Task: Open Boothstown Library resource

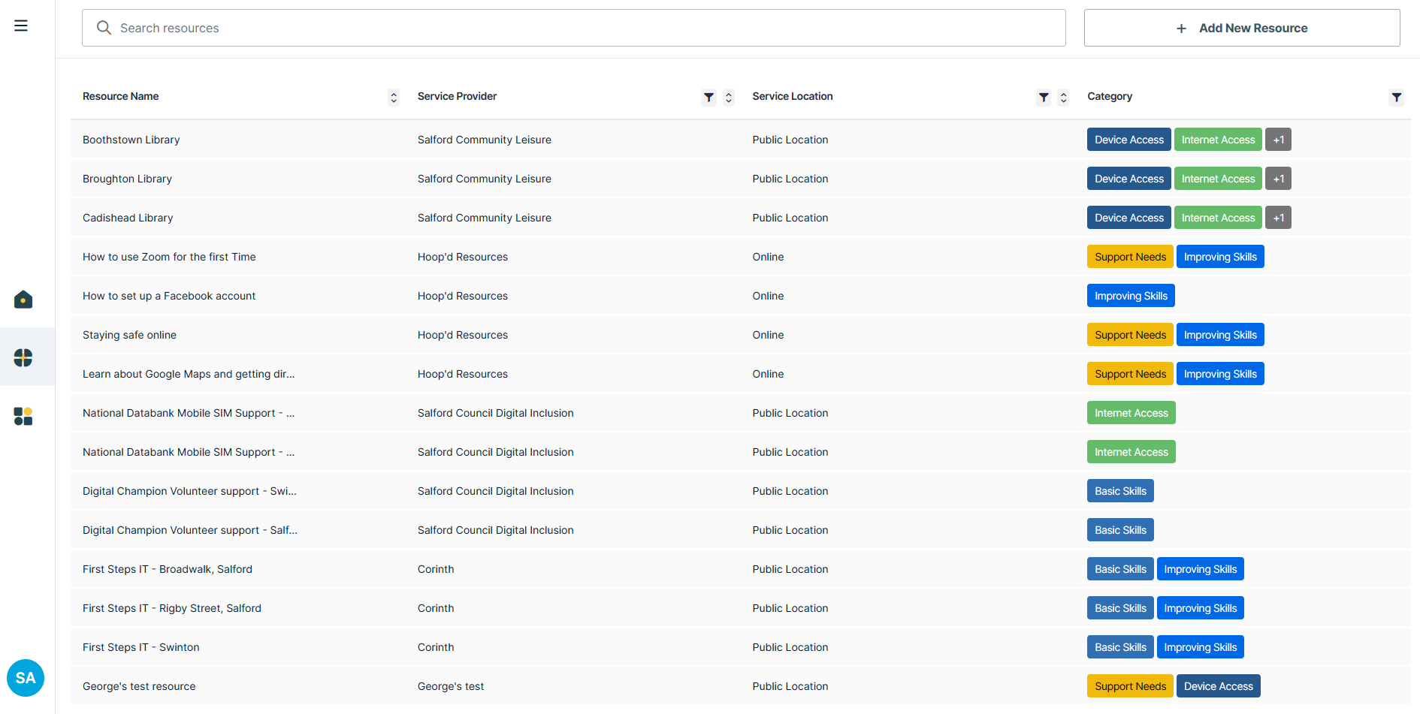Action: coord(131,140)
